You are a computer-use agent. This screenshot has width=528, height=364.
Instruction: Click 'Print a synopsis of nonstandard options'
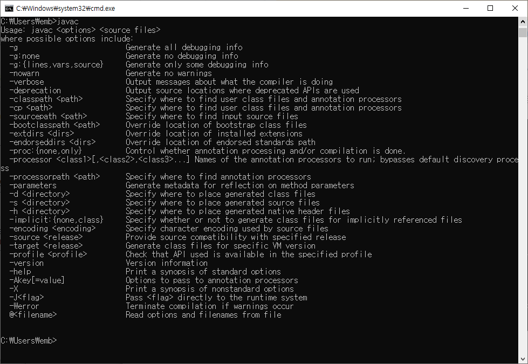[210, 289]
